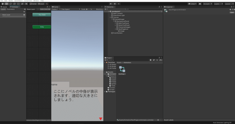This screenshot has height=124, width=235.
Task: Lock the Animator panel with the padlock icon
Action: pyautogui.click(x=47, y=7)
